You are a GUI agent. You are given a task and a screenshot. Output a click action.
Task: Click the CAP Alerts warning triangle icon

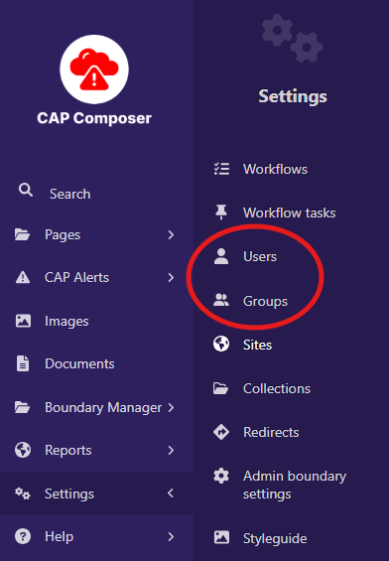point(23,277)
